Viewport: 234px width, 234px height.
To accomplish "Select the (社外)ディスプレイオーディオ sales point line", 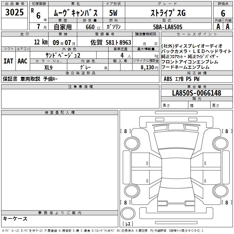I will tap(192, 46).
